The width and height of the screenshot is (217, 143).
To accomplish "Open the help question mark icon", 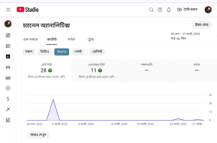I will point(160,10).
